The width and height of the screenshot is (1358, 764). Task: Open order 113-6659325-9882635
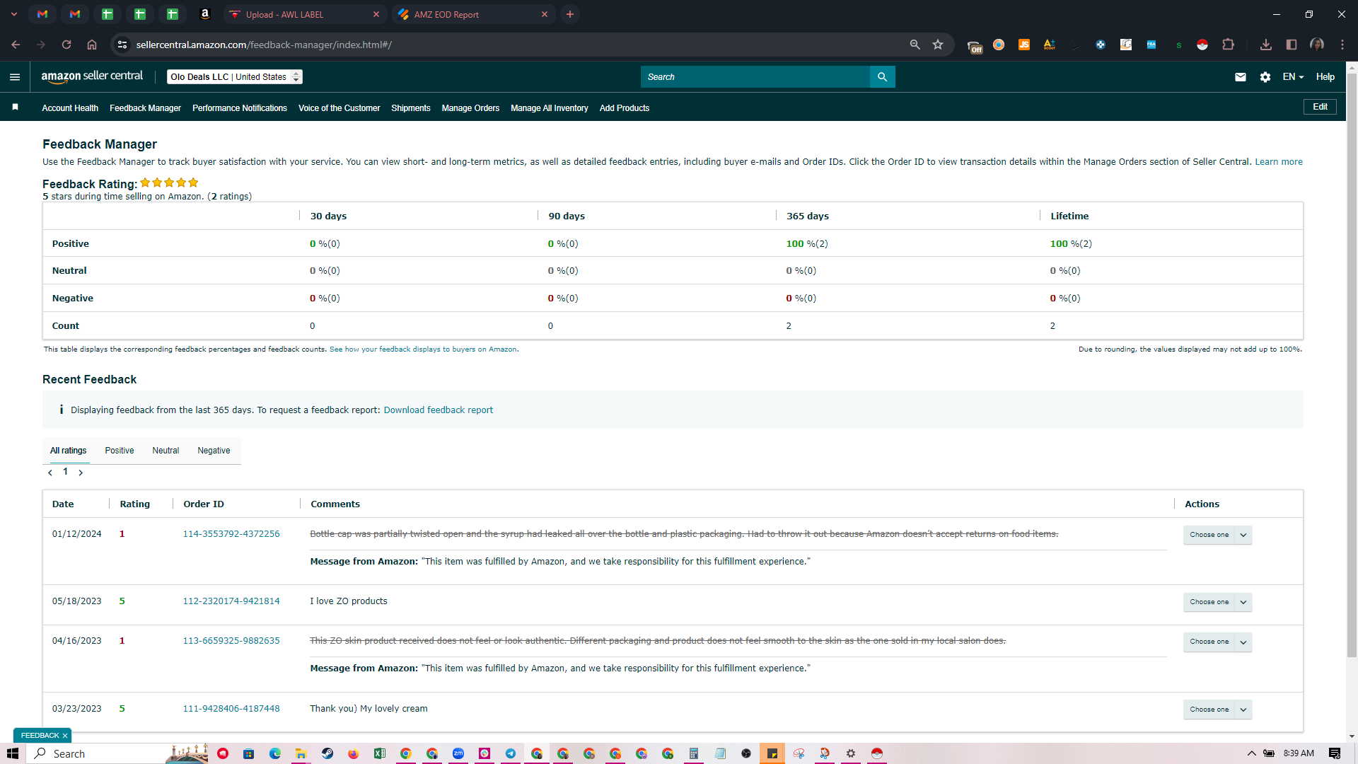tap(231, 641)
